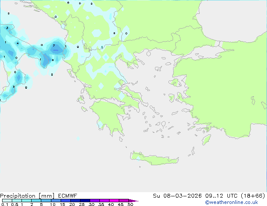The width and height of the screenshot is (267, 206).
Task: Click the legend label '50'
Action: click(x=130, y=204)
